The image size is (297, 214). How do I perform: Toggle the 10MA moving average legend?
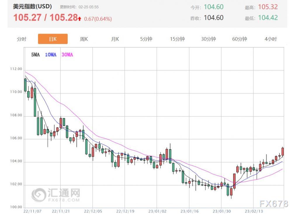click(x=51, y=55)
